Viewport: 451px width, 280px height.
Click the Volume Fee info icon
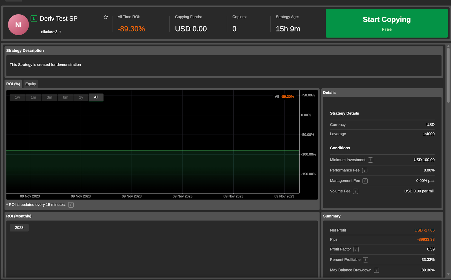pyautogui.click(x=355, y=191)
